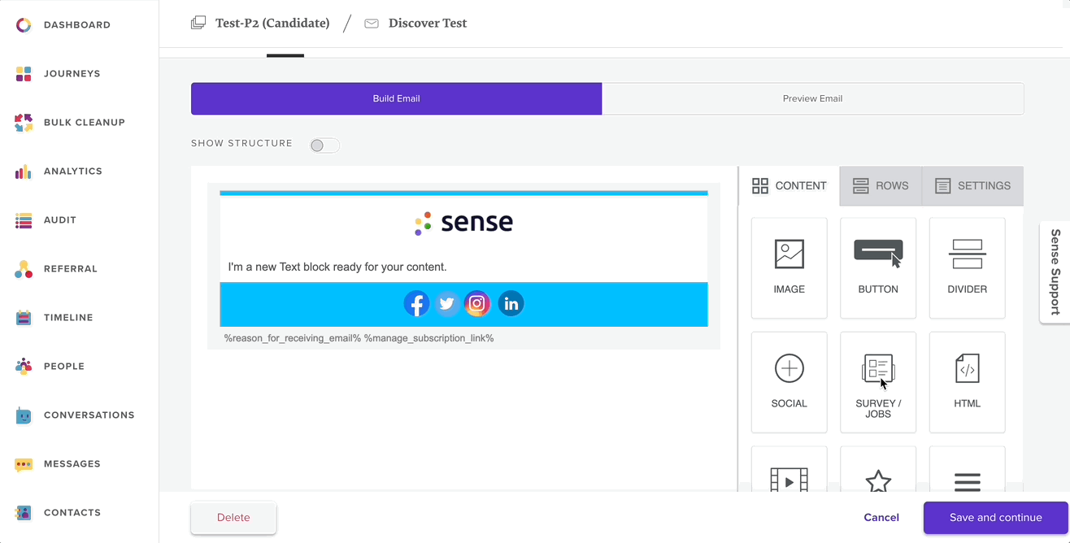This screenshot has width=1070, height=543.
Task: Click the Contacts icon in sidebar
Action: 24,513
